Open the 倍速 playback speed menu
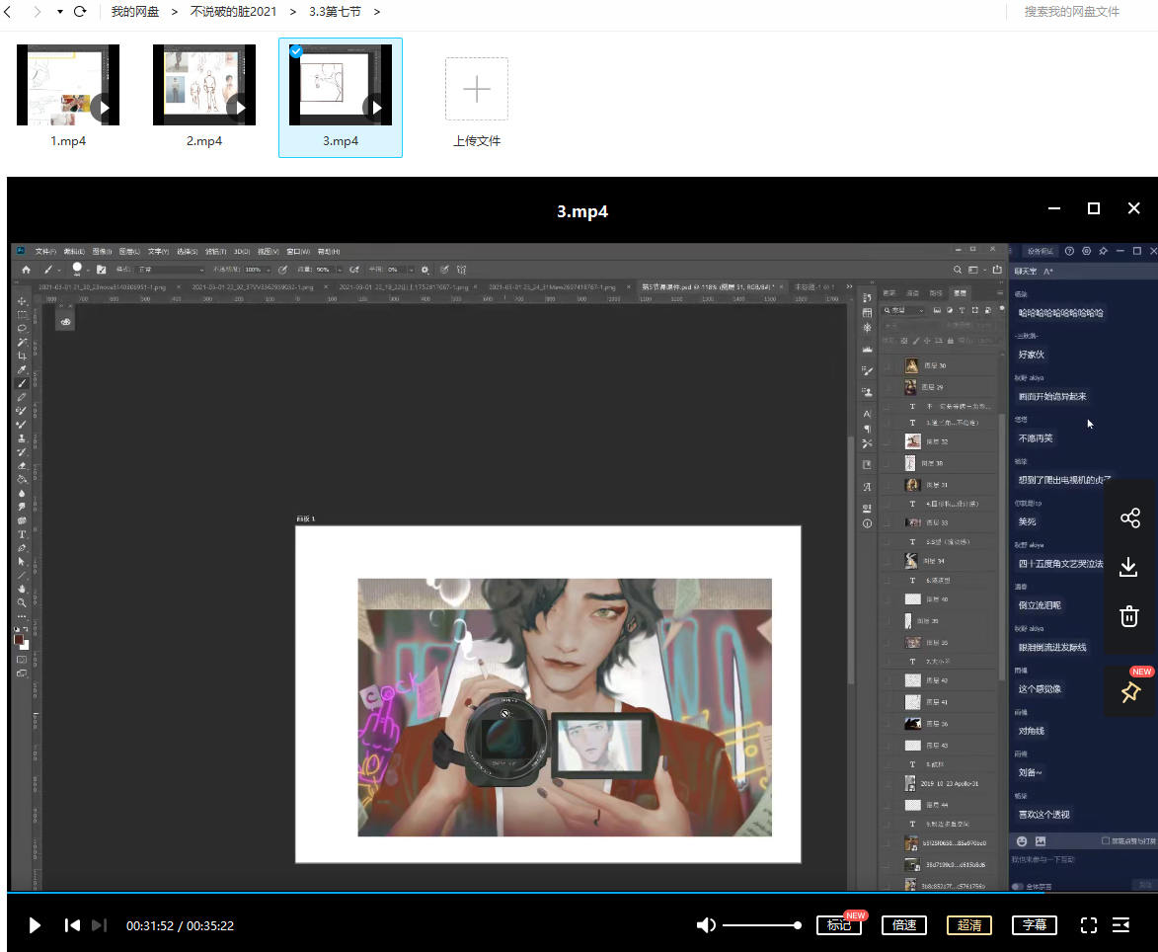 (904, 925)
